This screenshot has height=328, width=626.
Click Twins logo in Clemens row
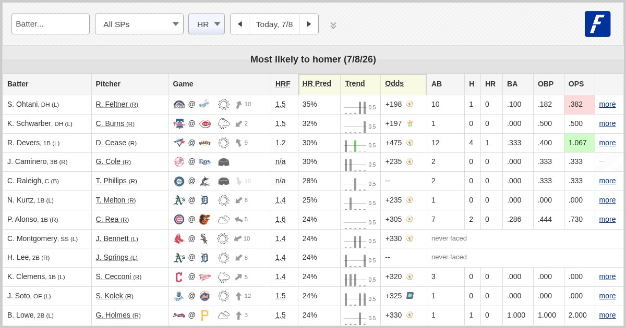(204, 277)
